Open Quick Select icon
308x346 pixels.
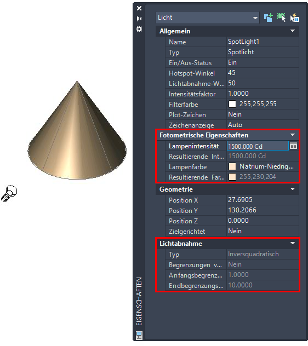pyautogui.click(x=295, y=18)
